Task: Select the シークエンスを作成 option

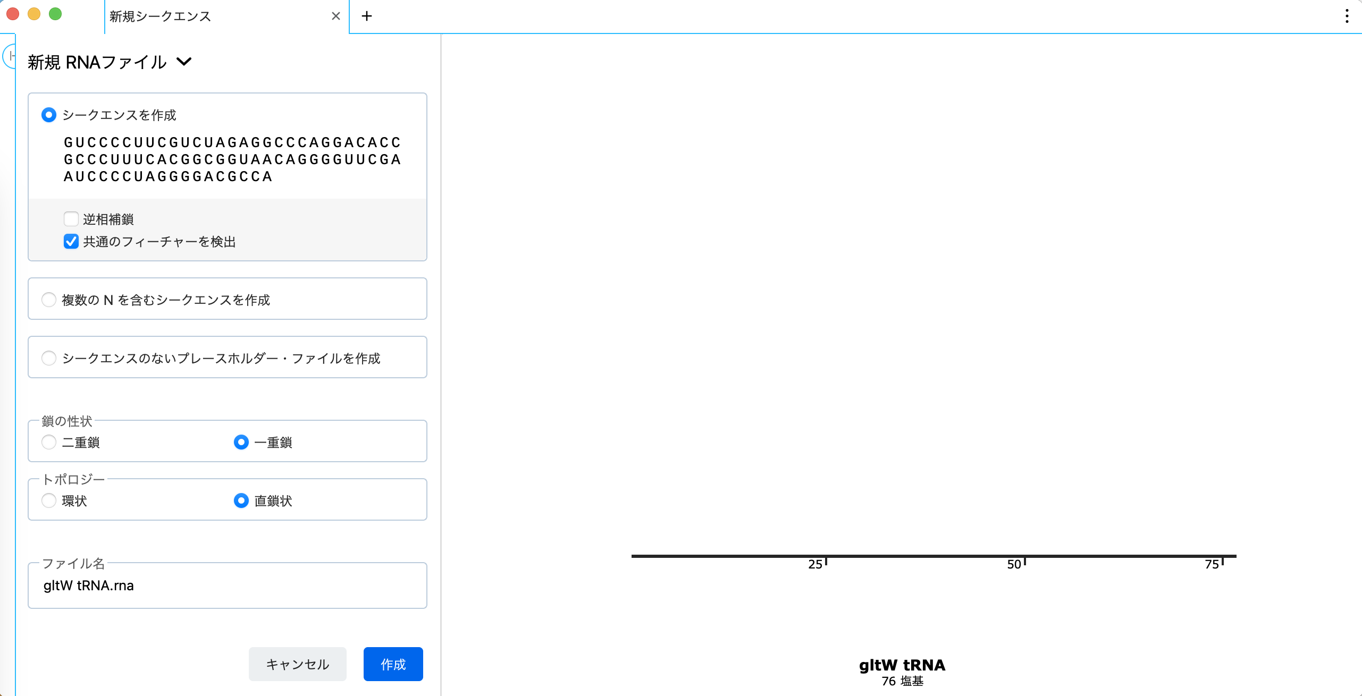Action: coord(48,115)
